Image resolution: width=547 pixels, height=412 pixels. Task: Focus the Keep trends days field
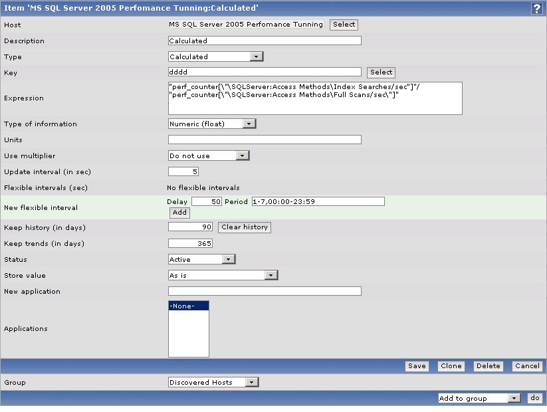190,243
